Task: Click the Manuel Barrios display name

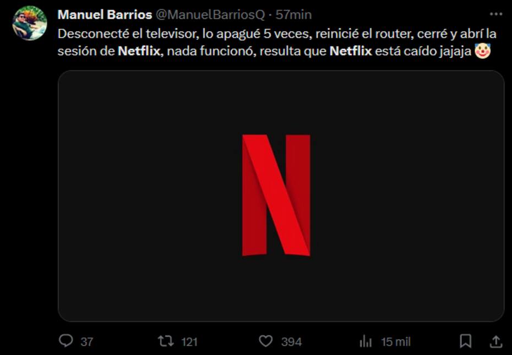Action: pyautogui.click(x=105, y=15)
